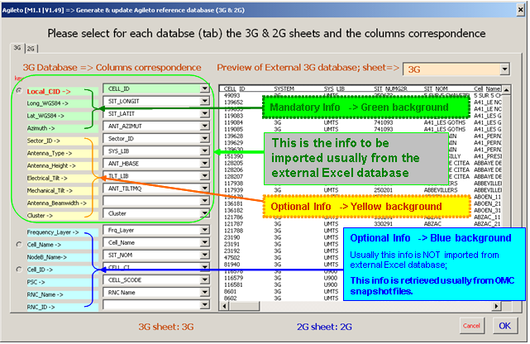Close the Agileto dialog window
The height and width of the screenshot is (344, 530).
[519, 7]
